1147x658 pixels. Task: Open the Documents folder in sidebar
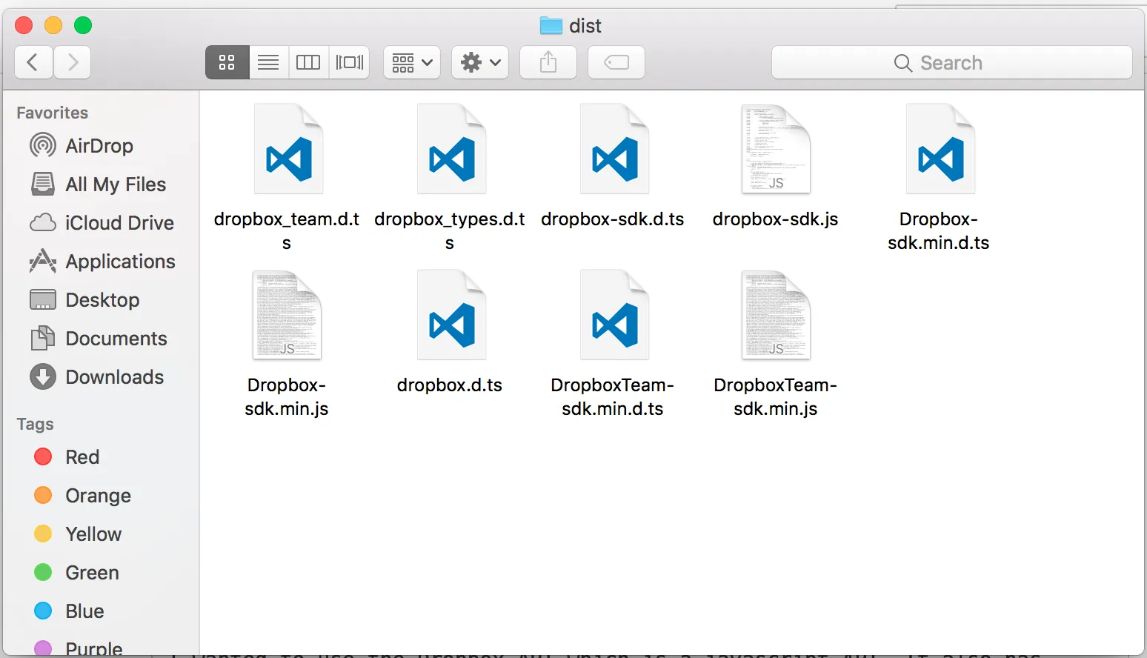[x=100, y=338]
